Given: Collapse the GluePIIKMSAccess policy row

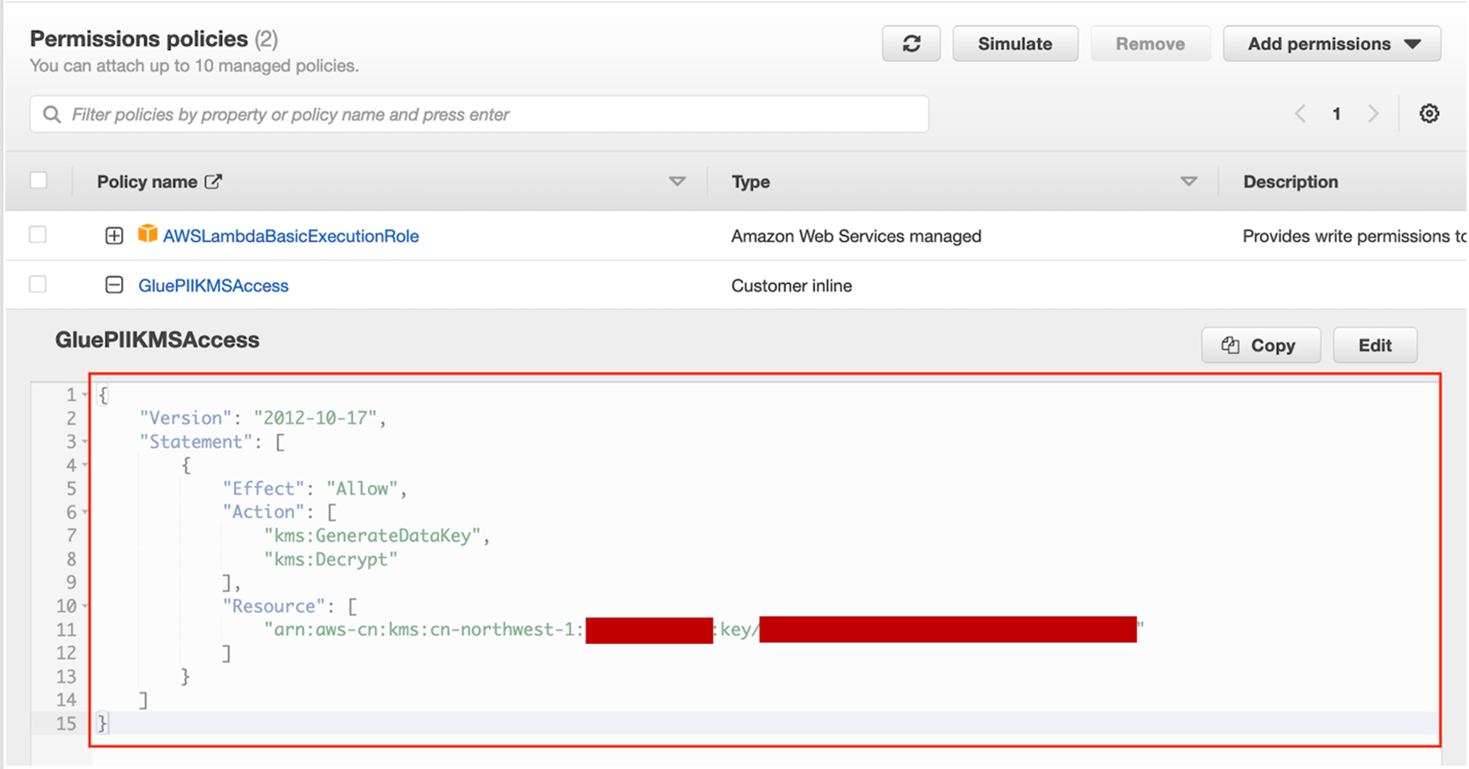Looking at the screenshot, I should (114, 284).
